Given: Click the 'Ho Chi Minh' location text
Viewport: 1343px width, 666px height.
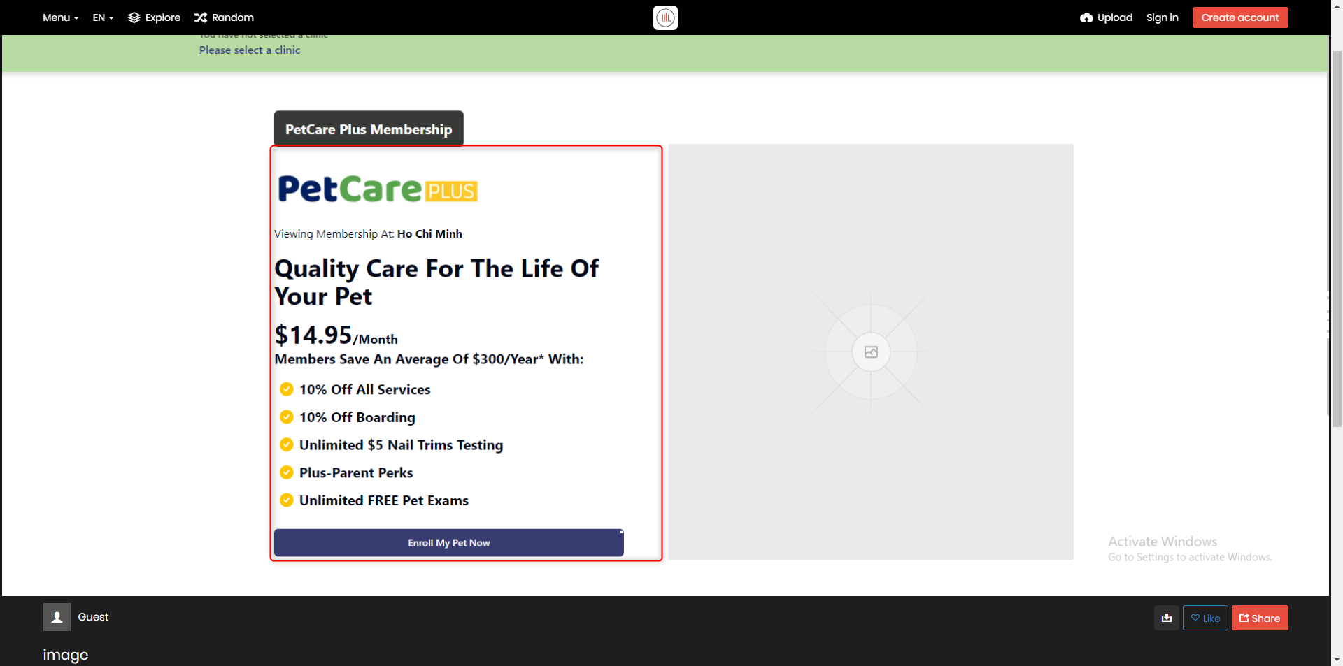Looking at the screenshot, I should point(429,233).
